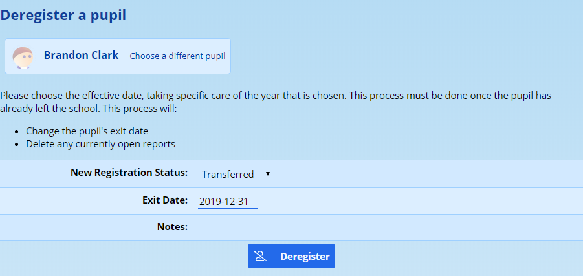Click the crossed-out person icon on Deregister

(260, 257)
